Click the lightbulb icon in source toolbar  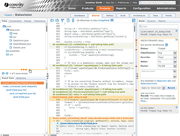pos(73,21)
